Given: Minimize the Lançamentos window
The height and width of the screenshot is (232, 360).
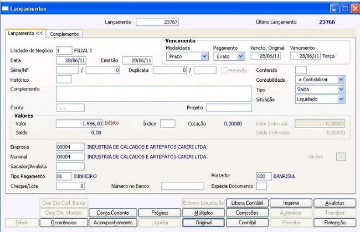Looking at the screenshot, I should point(335,9).
